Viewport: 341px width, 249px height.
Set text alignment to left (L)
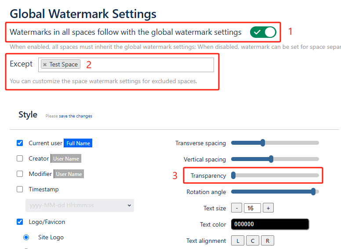point(238,241)
